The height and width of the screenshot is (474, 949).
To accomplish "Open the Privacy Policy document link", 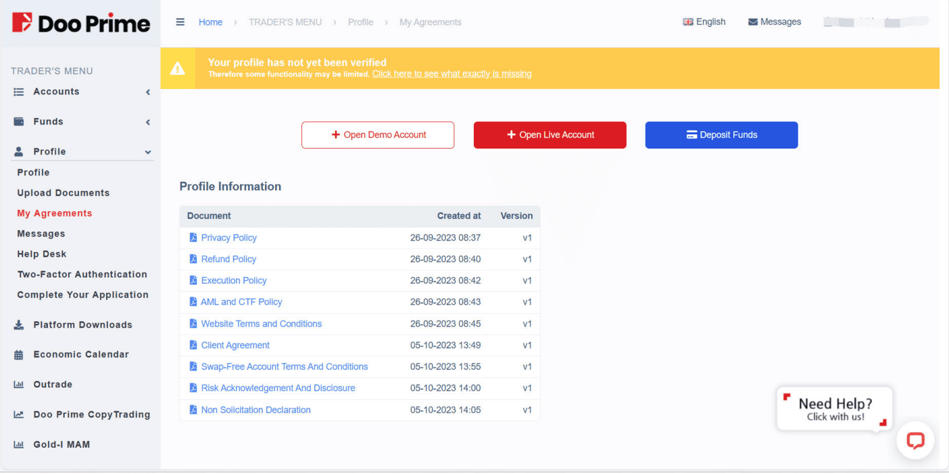I will pyautogui.click(x=229, y=238).
